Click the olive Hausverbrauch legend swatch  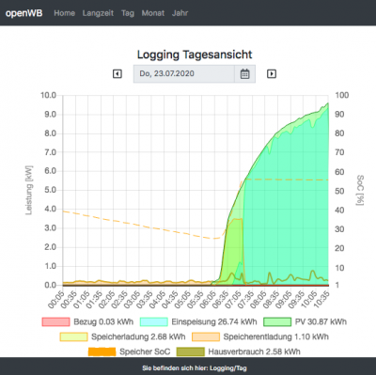coord(190,352)
